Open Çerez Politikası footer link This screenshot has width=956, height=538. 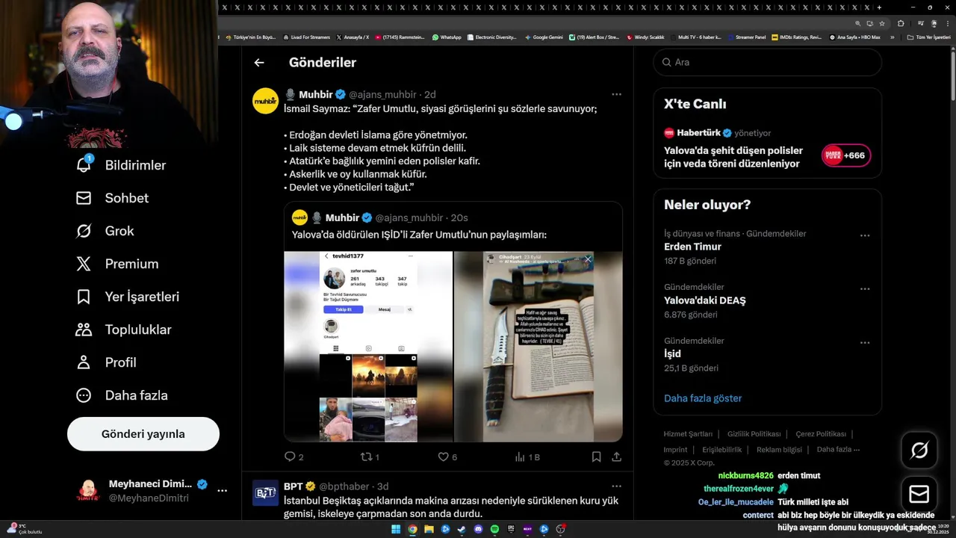tap(821, 434)
